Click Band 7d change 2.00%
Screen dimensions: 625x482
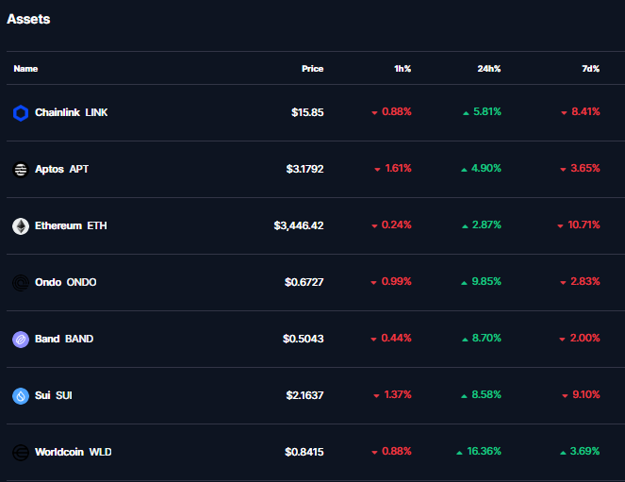pyautogui.click(x=580, y=338)
